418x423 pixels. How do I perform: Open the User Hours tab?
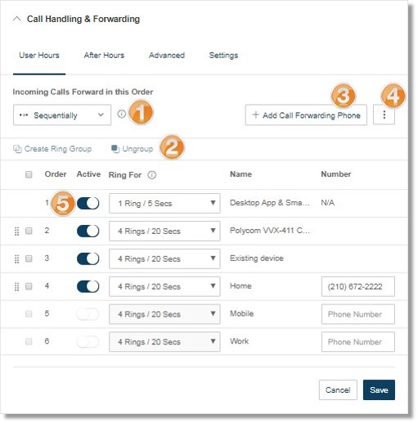[39, 56]
